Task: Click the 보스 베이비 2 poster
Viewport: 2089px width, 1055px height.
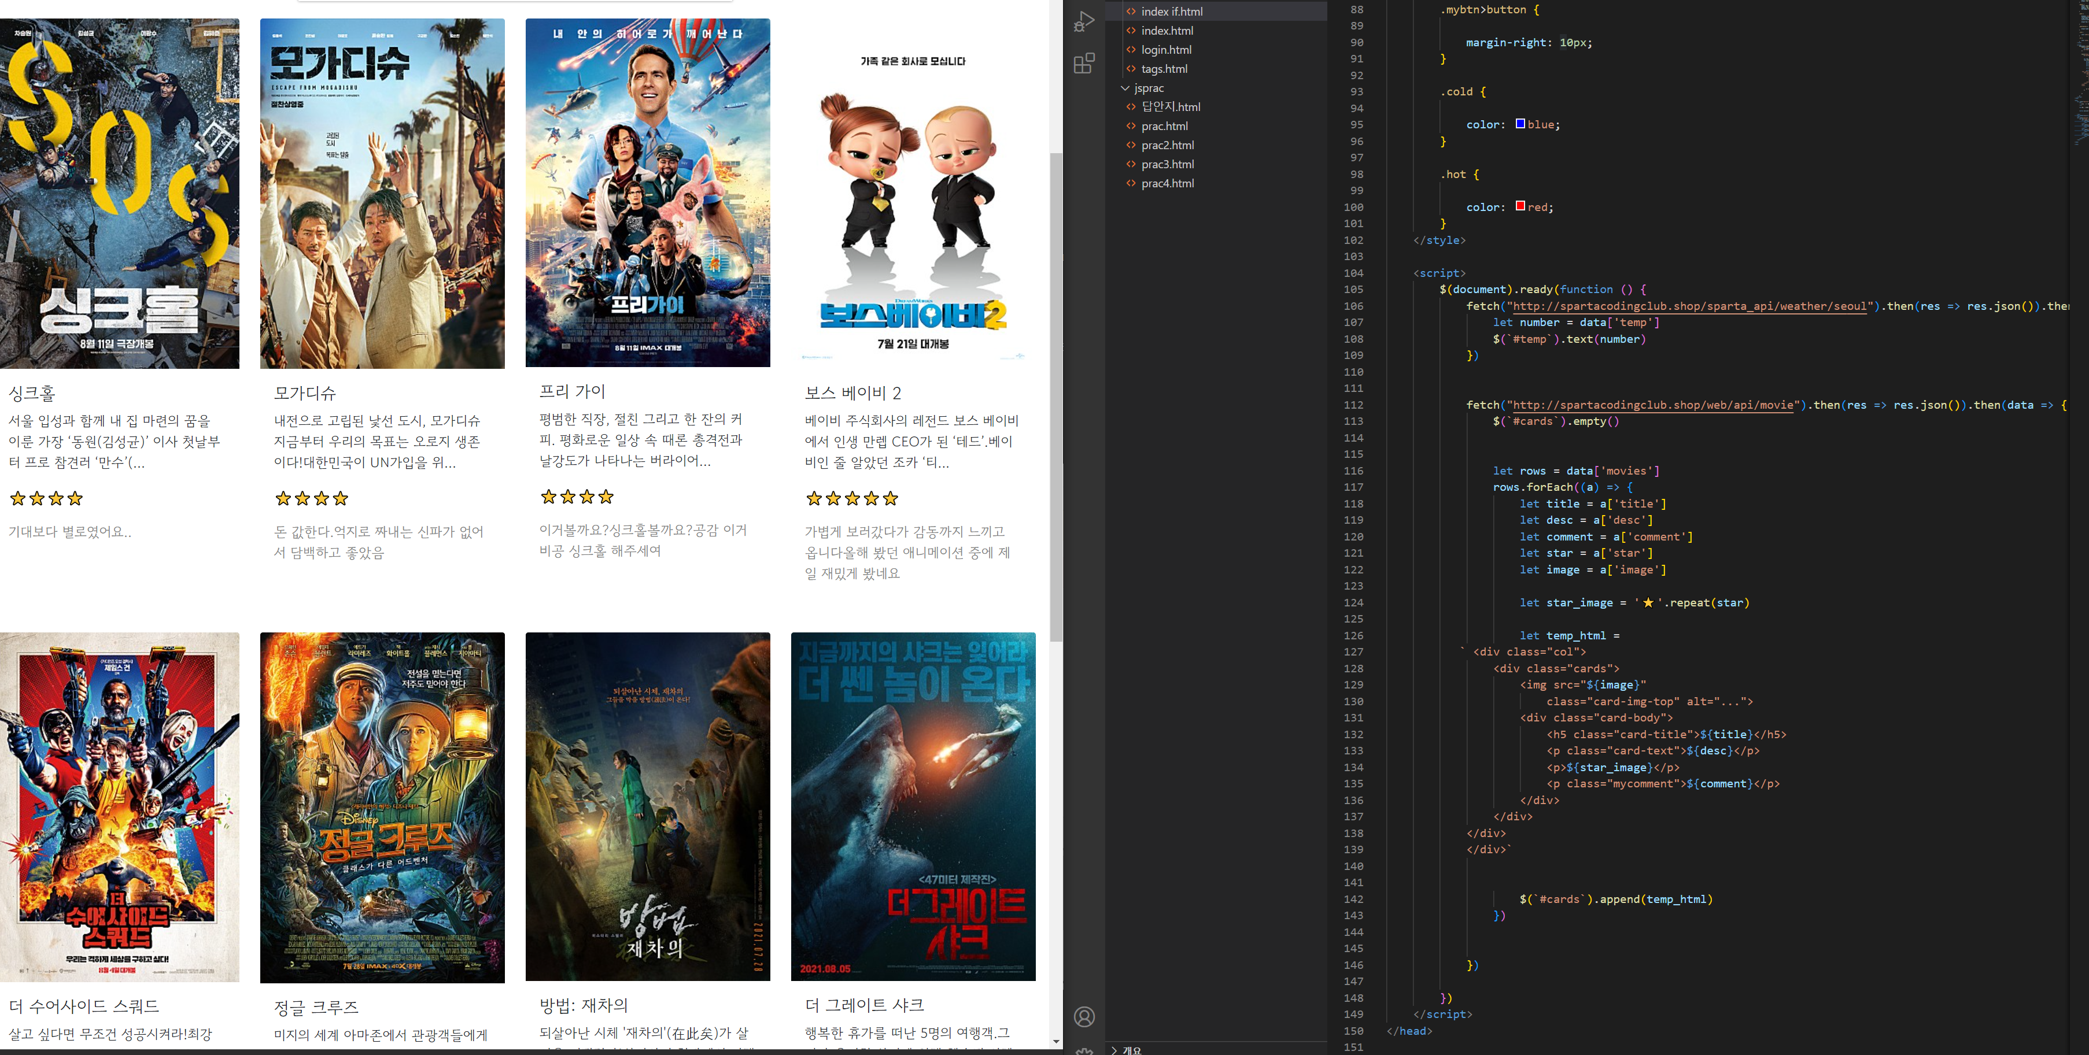Action: click(913, 194)
